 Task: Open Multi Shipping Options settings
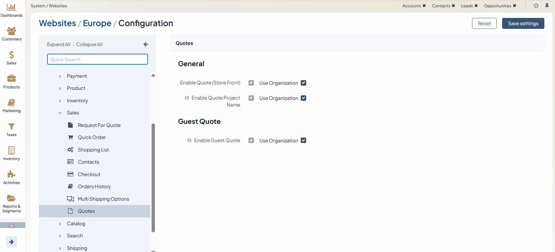pos(103,199)
